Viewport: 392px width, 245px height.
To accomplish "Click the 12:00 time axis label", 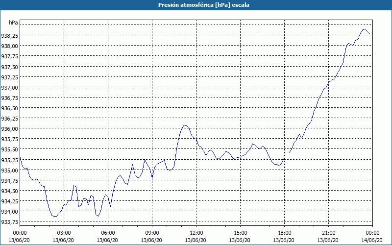I will click(196, 233).
